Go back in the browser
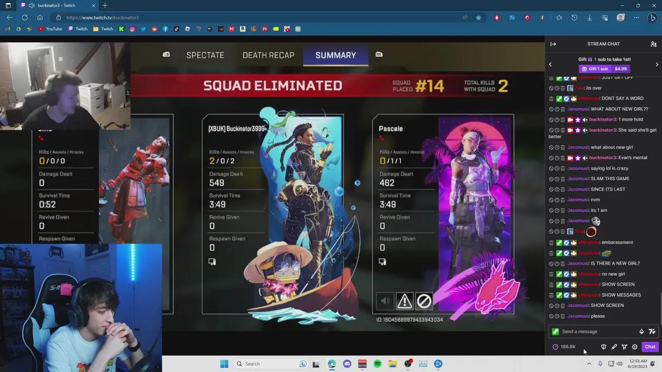662x372 pixels. [9, 18]
